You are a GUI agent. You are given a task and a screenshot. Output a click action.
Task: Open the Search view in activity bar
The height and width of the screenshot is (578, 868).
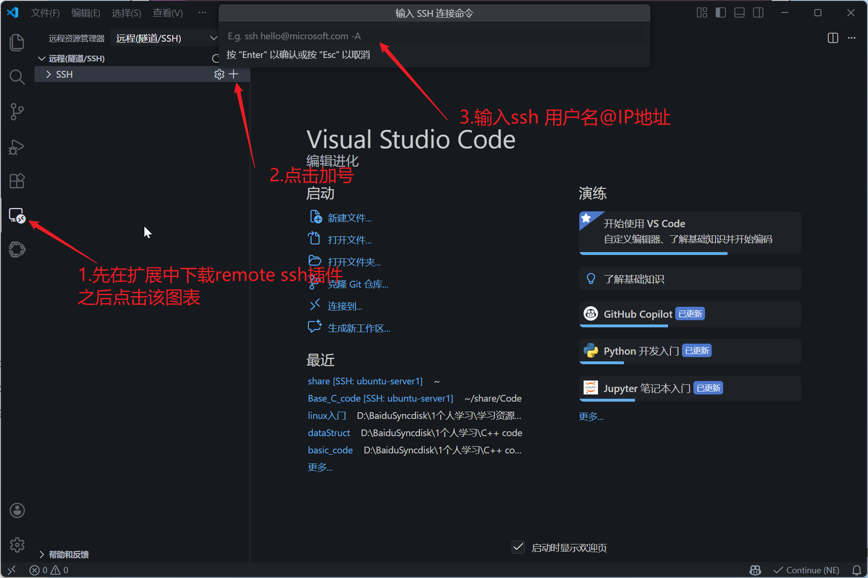point(17,77)
